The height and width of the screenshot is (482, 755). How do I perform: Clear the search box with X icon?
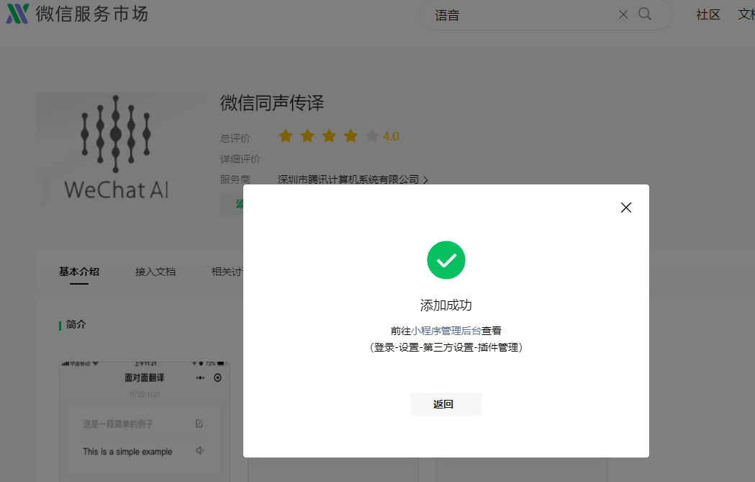[623, 14]
